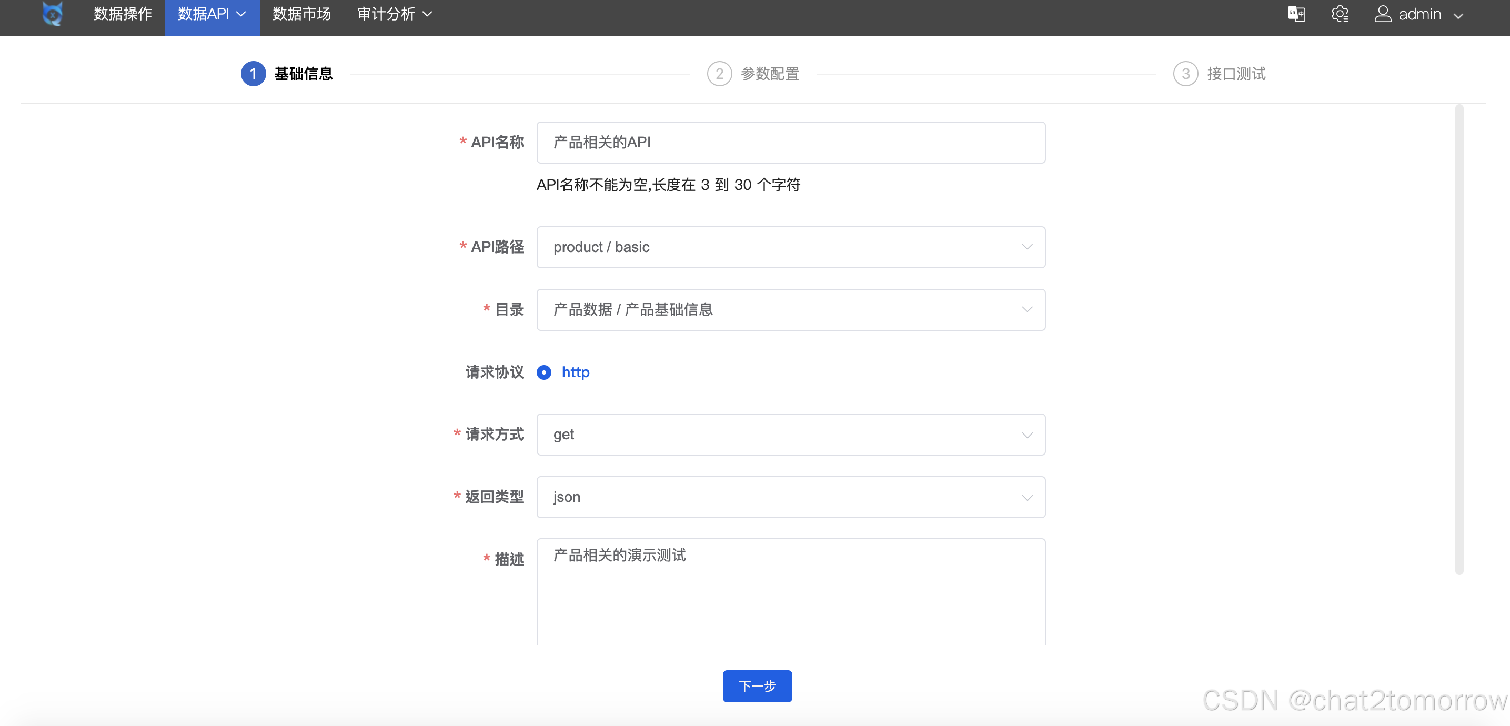Expand the 返回类型 json dropdown
1510x726 pixels.
coord(790,497)
